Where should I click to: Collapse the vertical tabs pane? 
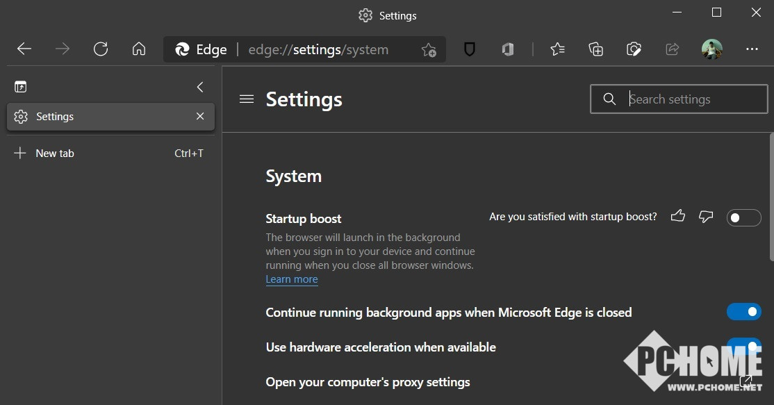[200, 87]
